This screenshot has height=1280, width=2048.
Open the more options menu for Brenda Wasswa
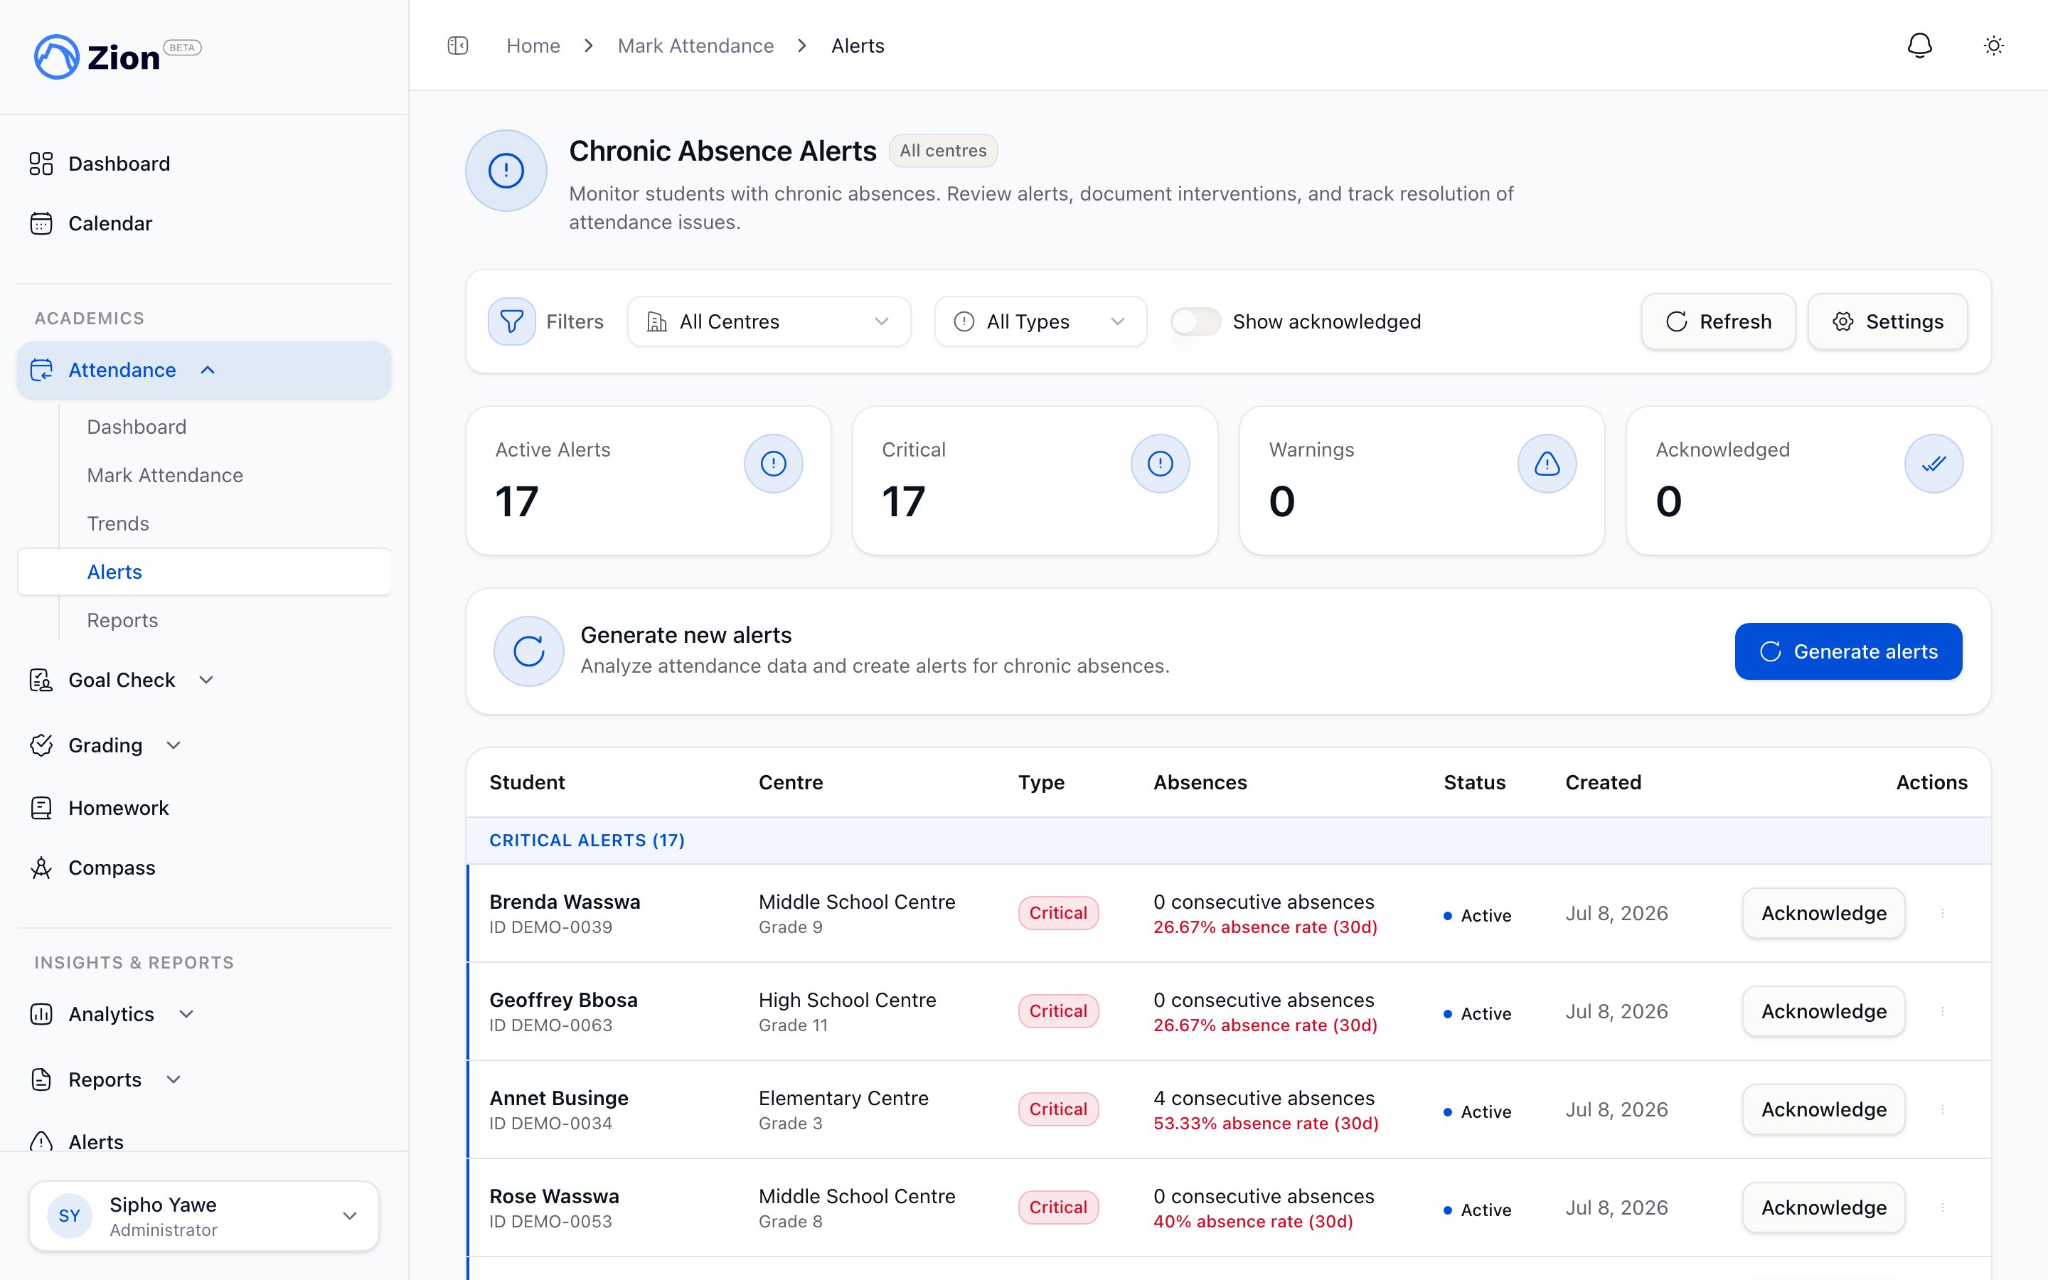coord(1943,914)
